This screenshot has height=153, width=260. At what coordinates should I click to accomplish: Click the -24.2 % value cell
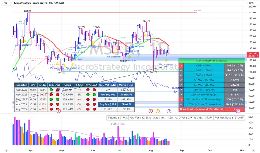pyautogui.click(x=234, y=85)
